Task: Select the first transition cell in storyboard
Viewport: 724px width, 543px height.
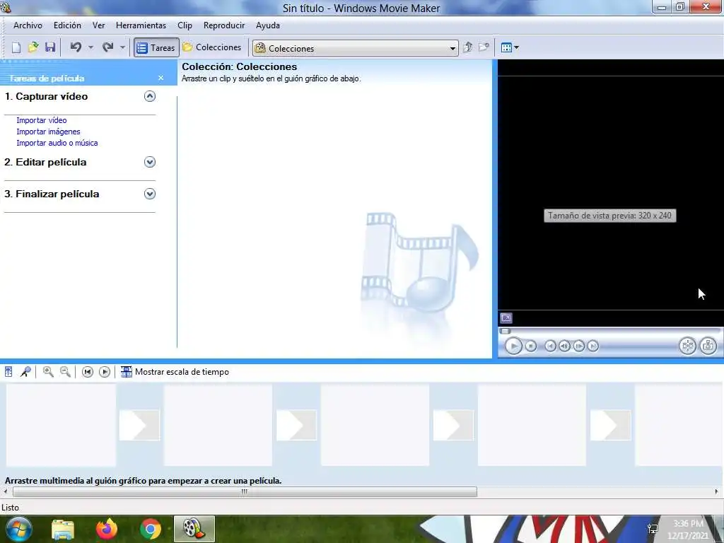Action: [x=139, y=425]
